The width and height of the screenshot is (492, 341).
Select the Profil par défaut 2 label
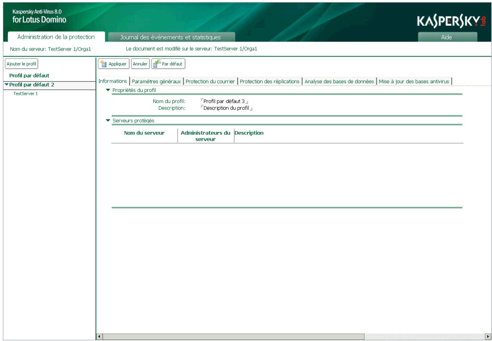32,85
